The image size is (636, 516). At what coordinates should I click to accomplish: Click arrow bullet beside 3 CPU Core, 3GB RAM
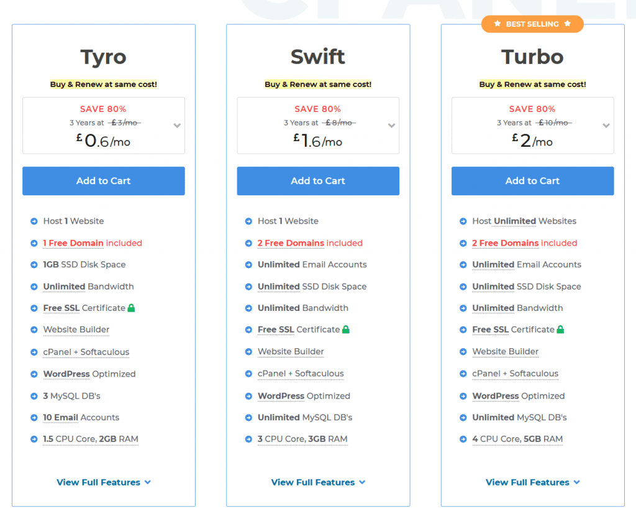point(248,439)
